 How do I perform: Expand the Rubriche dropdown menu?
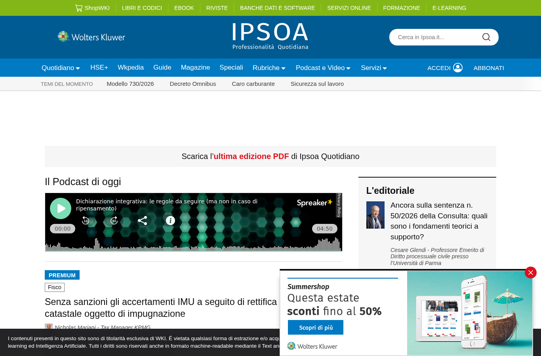pos(269,68)
